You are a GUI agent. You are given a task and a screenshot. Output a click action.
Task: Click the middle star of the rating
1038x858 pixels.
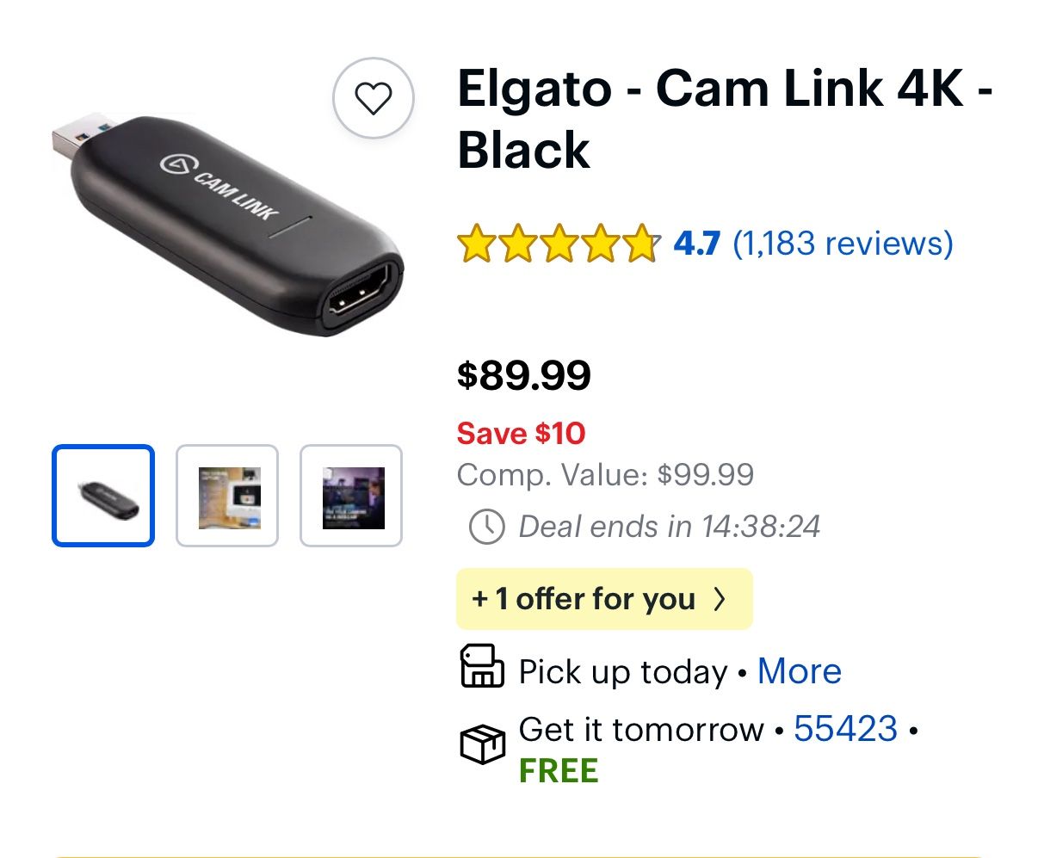click(x=558, y=243)
